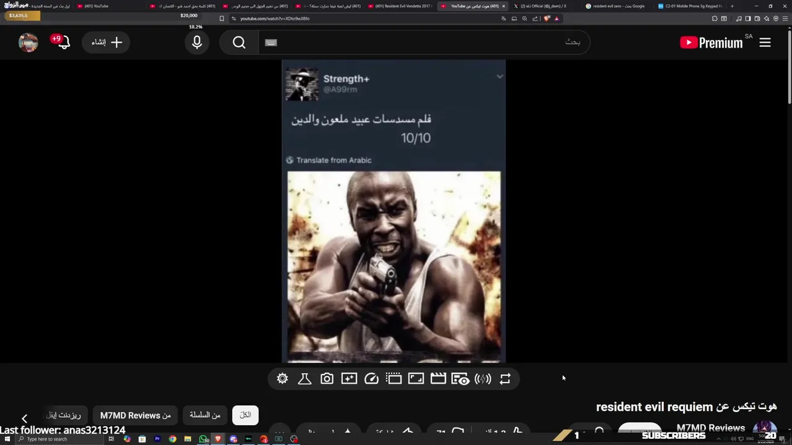Viewport: 792px width, 445px height.
Task: Click the Windows Start button
Action: (6, 439)
